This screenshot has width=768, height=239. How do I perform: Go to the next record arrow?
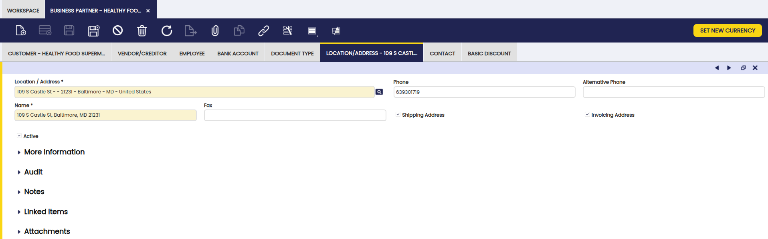[x=729, y=68]
